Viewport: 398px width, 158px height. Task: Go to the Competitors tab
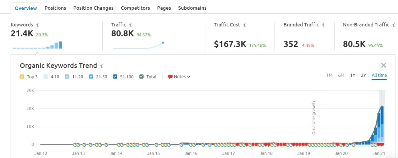pyautogui.click(x=135, y=8)
